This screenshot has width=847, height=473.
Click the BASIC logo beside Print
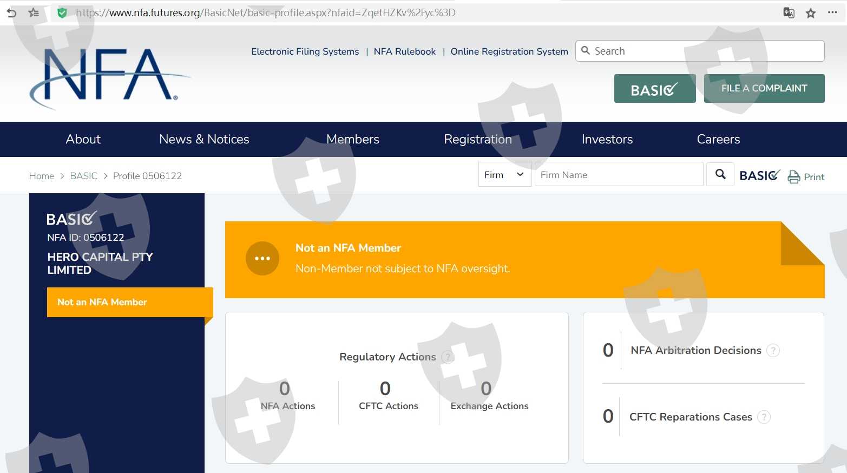(760, 175)
